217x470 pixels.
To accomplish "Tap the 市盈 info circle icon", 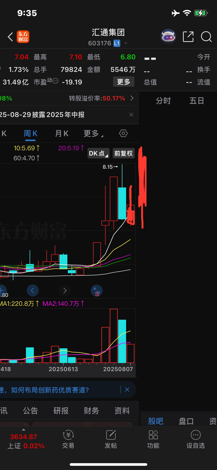I will pos(55,81).
